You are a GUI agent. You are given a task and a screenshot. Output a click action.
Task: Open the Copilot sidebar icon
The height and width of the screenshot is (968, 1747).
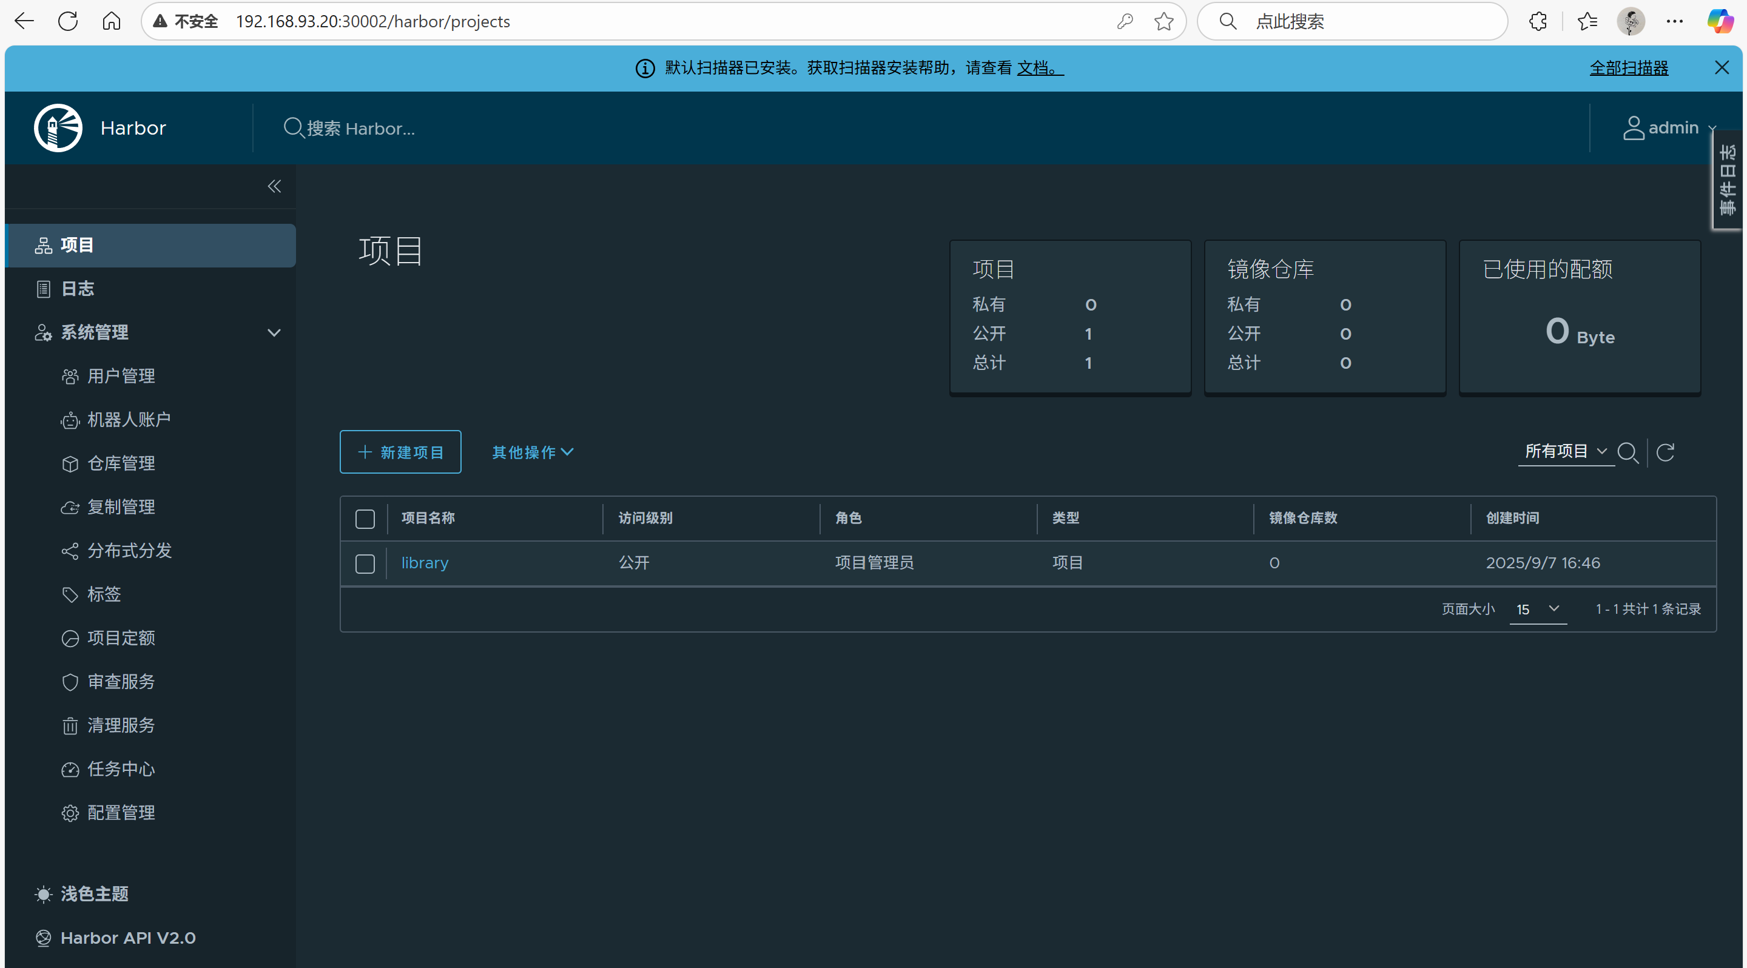(x=1722, y=21)
